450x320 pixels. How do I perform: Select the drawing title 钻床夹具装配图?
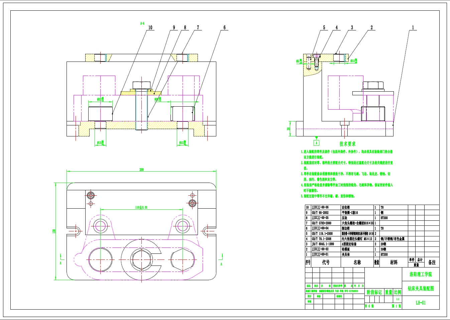click(421, 288)
